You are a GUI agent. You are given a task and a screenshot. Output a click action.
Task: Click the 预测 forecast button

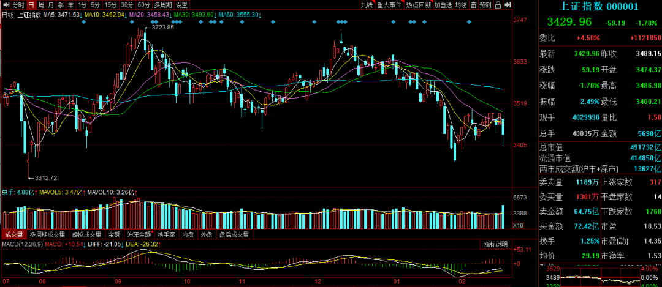click(x=486, y=5)
